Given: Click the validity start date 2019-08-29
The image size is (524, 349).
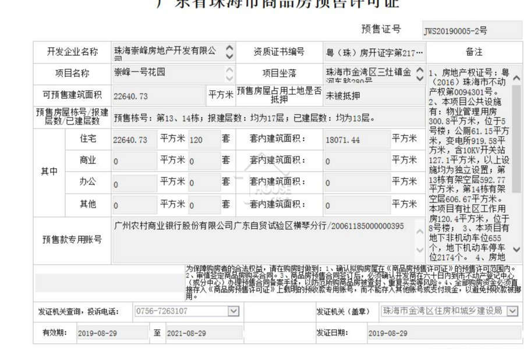Looking at the screenshot, I should [x=112, y=333].
